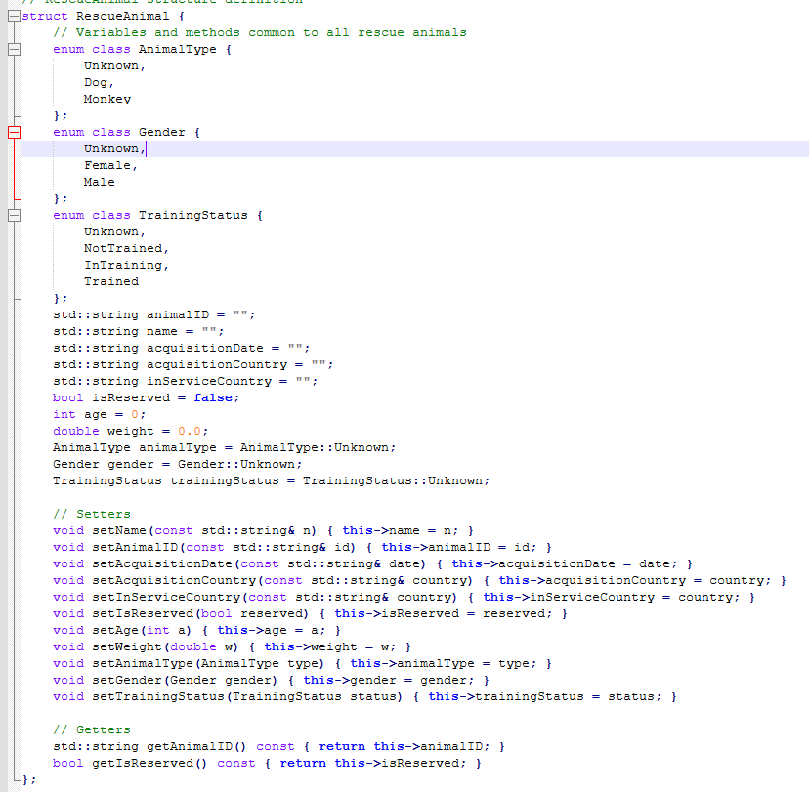Image resolution: width=809 pixels, height=792 pixels.
Task: Click the setAnimalID method line
Action: [x=302, y=547]
